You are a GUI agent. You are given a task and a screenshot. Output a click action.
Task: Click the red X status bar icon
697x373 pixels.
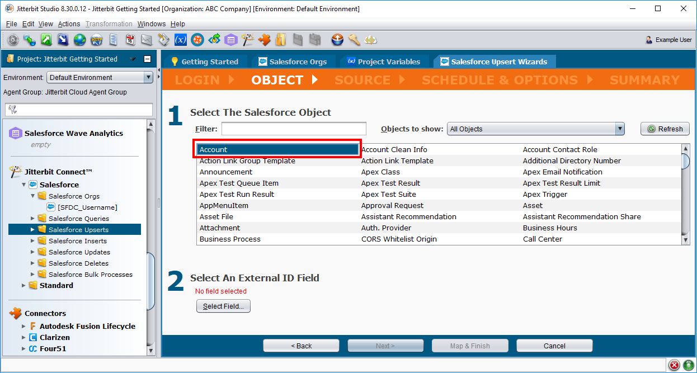point(675,365)
